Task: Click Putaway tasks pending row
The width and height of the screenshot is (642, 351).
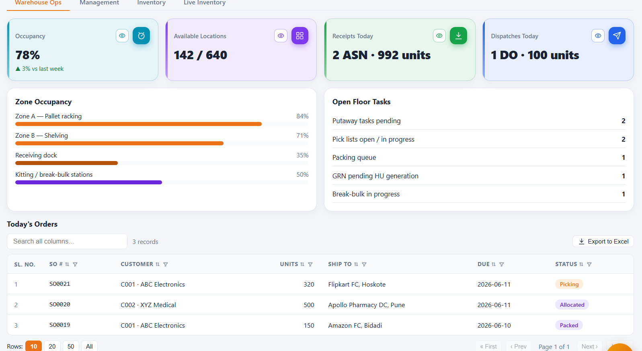Action: pos(479,121)
